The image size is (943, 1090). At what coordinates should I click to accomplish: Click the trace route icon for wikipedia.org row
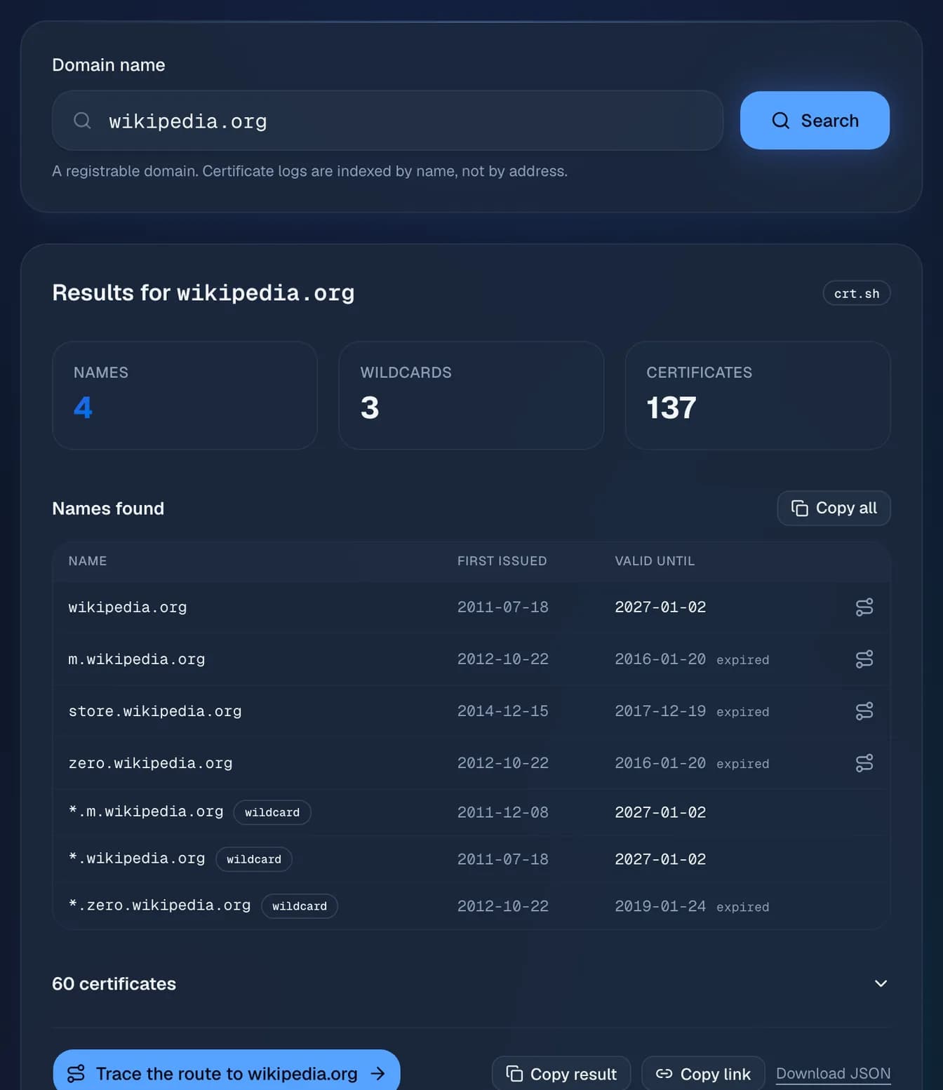click(864, 607)
